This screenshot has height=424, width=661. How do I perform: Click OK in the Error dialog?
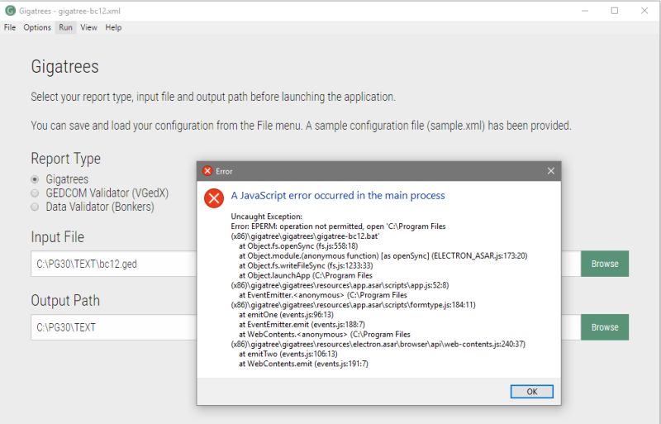[x=531, y=392]
